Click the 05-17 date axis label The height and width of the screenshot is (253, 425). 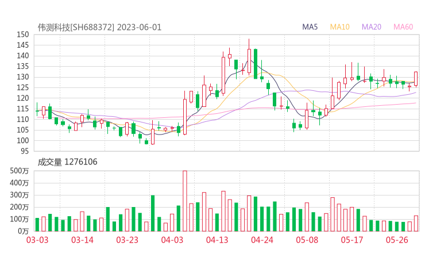pyautogui.click(x=352, y=240)
